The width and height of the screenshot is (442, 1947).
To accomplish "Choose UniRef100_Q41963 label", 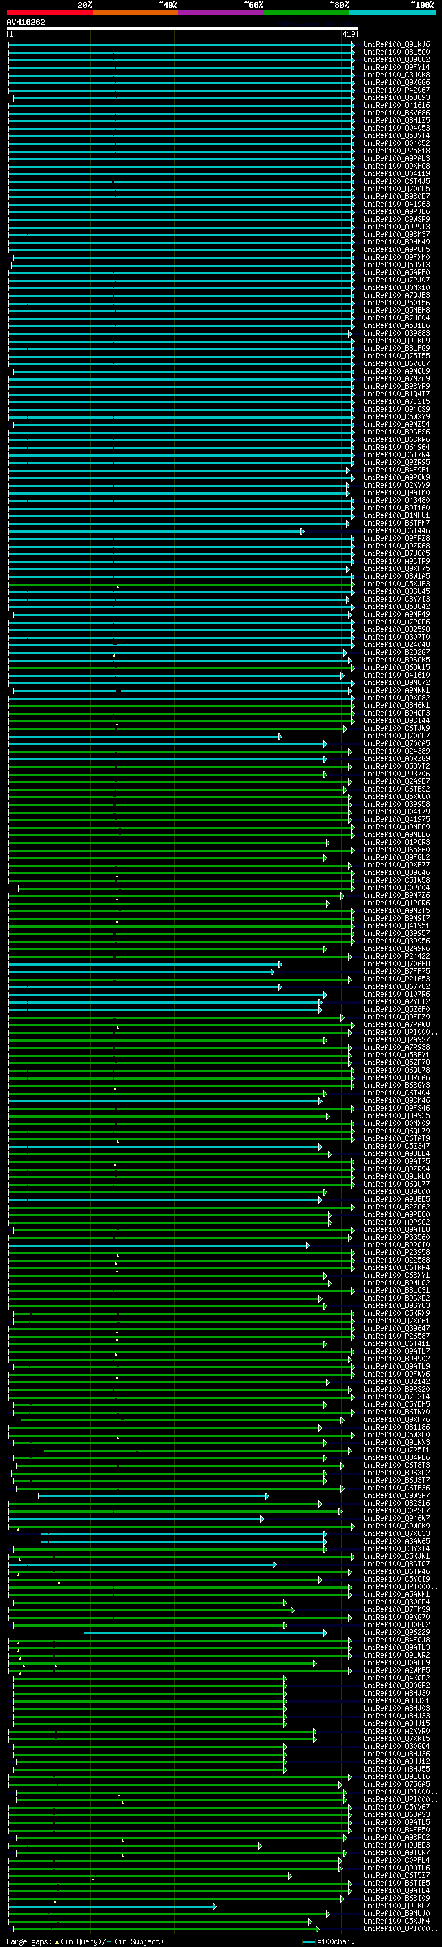I will click(x=396, y=204).
